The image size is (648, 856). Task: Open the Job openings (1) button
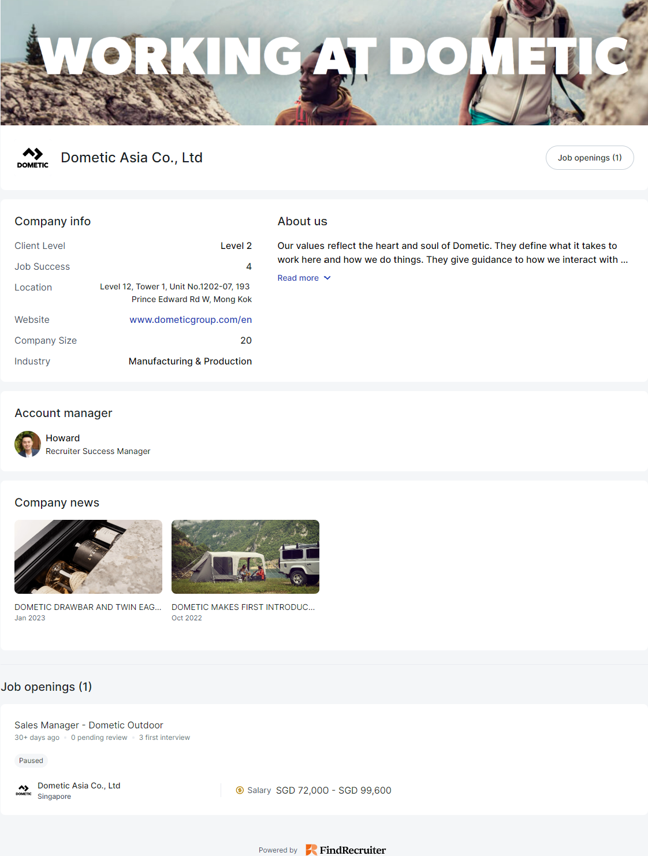[589, 158]
